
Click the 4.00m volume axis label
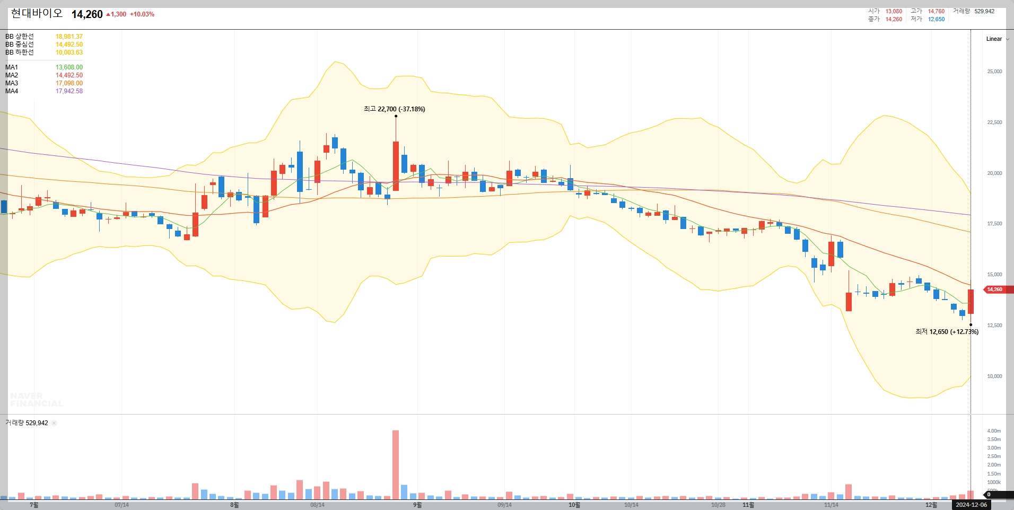(994, 431)
